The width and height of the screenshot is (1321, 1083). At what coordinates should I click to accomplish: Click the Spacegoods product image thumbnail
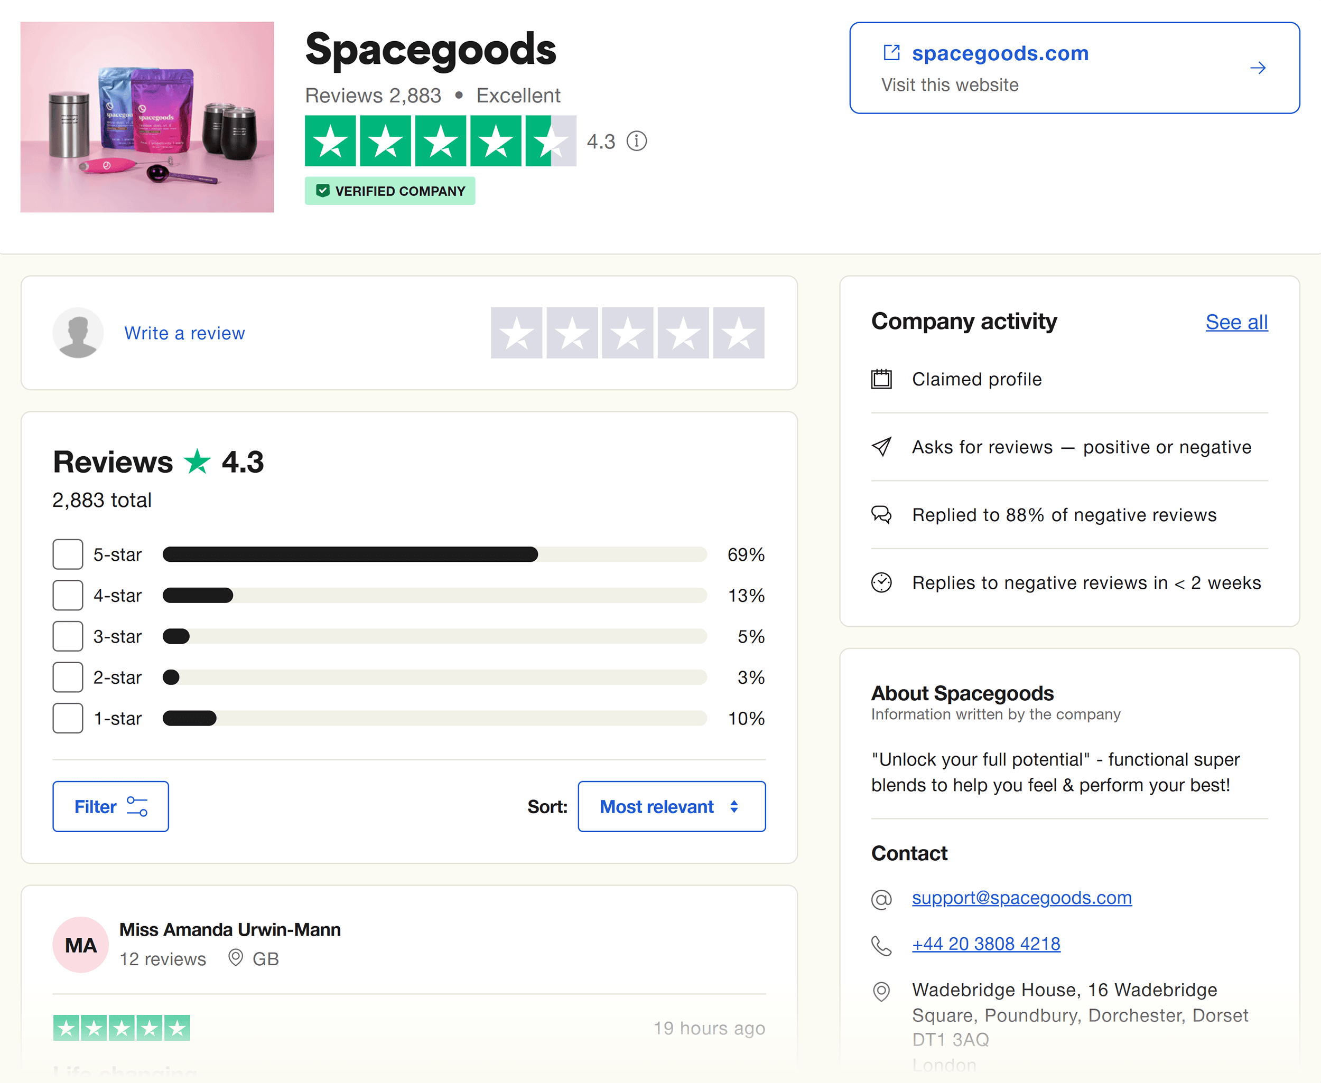click(147, 117)
